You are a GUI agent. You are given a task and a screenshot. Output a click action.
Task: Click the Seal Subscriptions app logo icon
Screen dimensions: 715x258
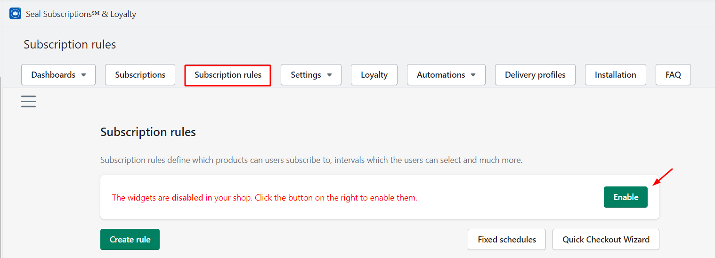click(x=15, y=14)
